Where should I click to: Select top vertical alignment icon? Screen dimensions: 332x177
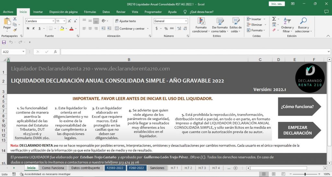(84, 21)
